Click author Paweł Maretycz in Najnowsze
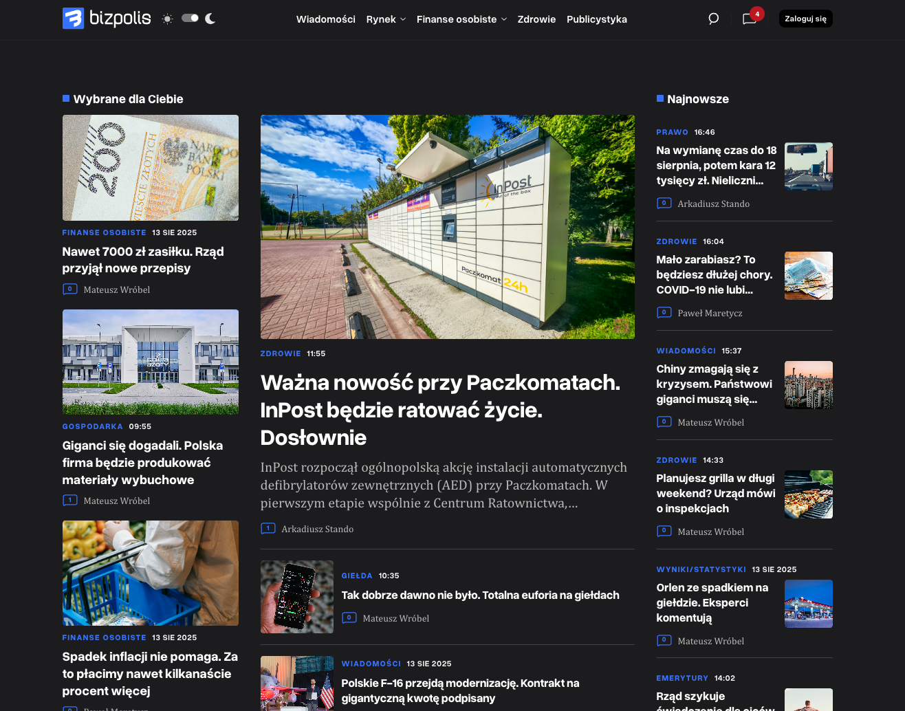This screenshot has width=905, height=711. 710,313
